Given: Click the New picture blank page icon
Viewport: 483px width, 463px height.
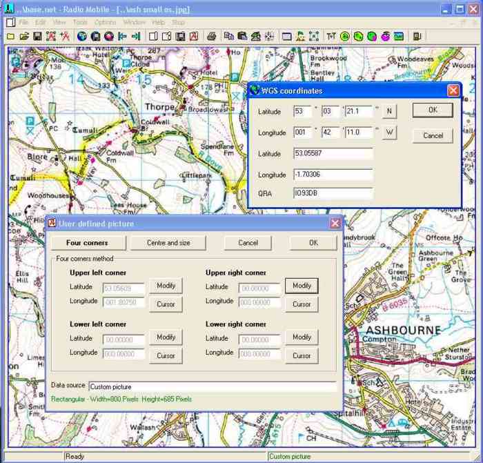Looking at the screenshot, I should [x=153, y=37].
